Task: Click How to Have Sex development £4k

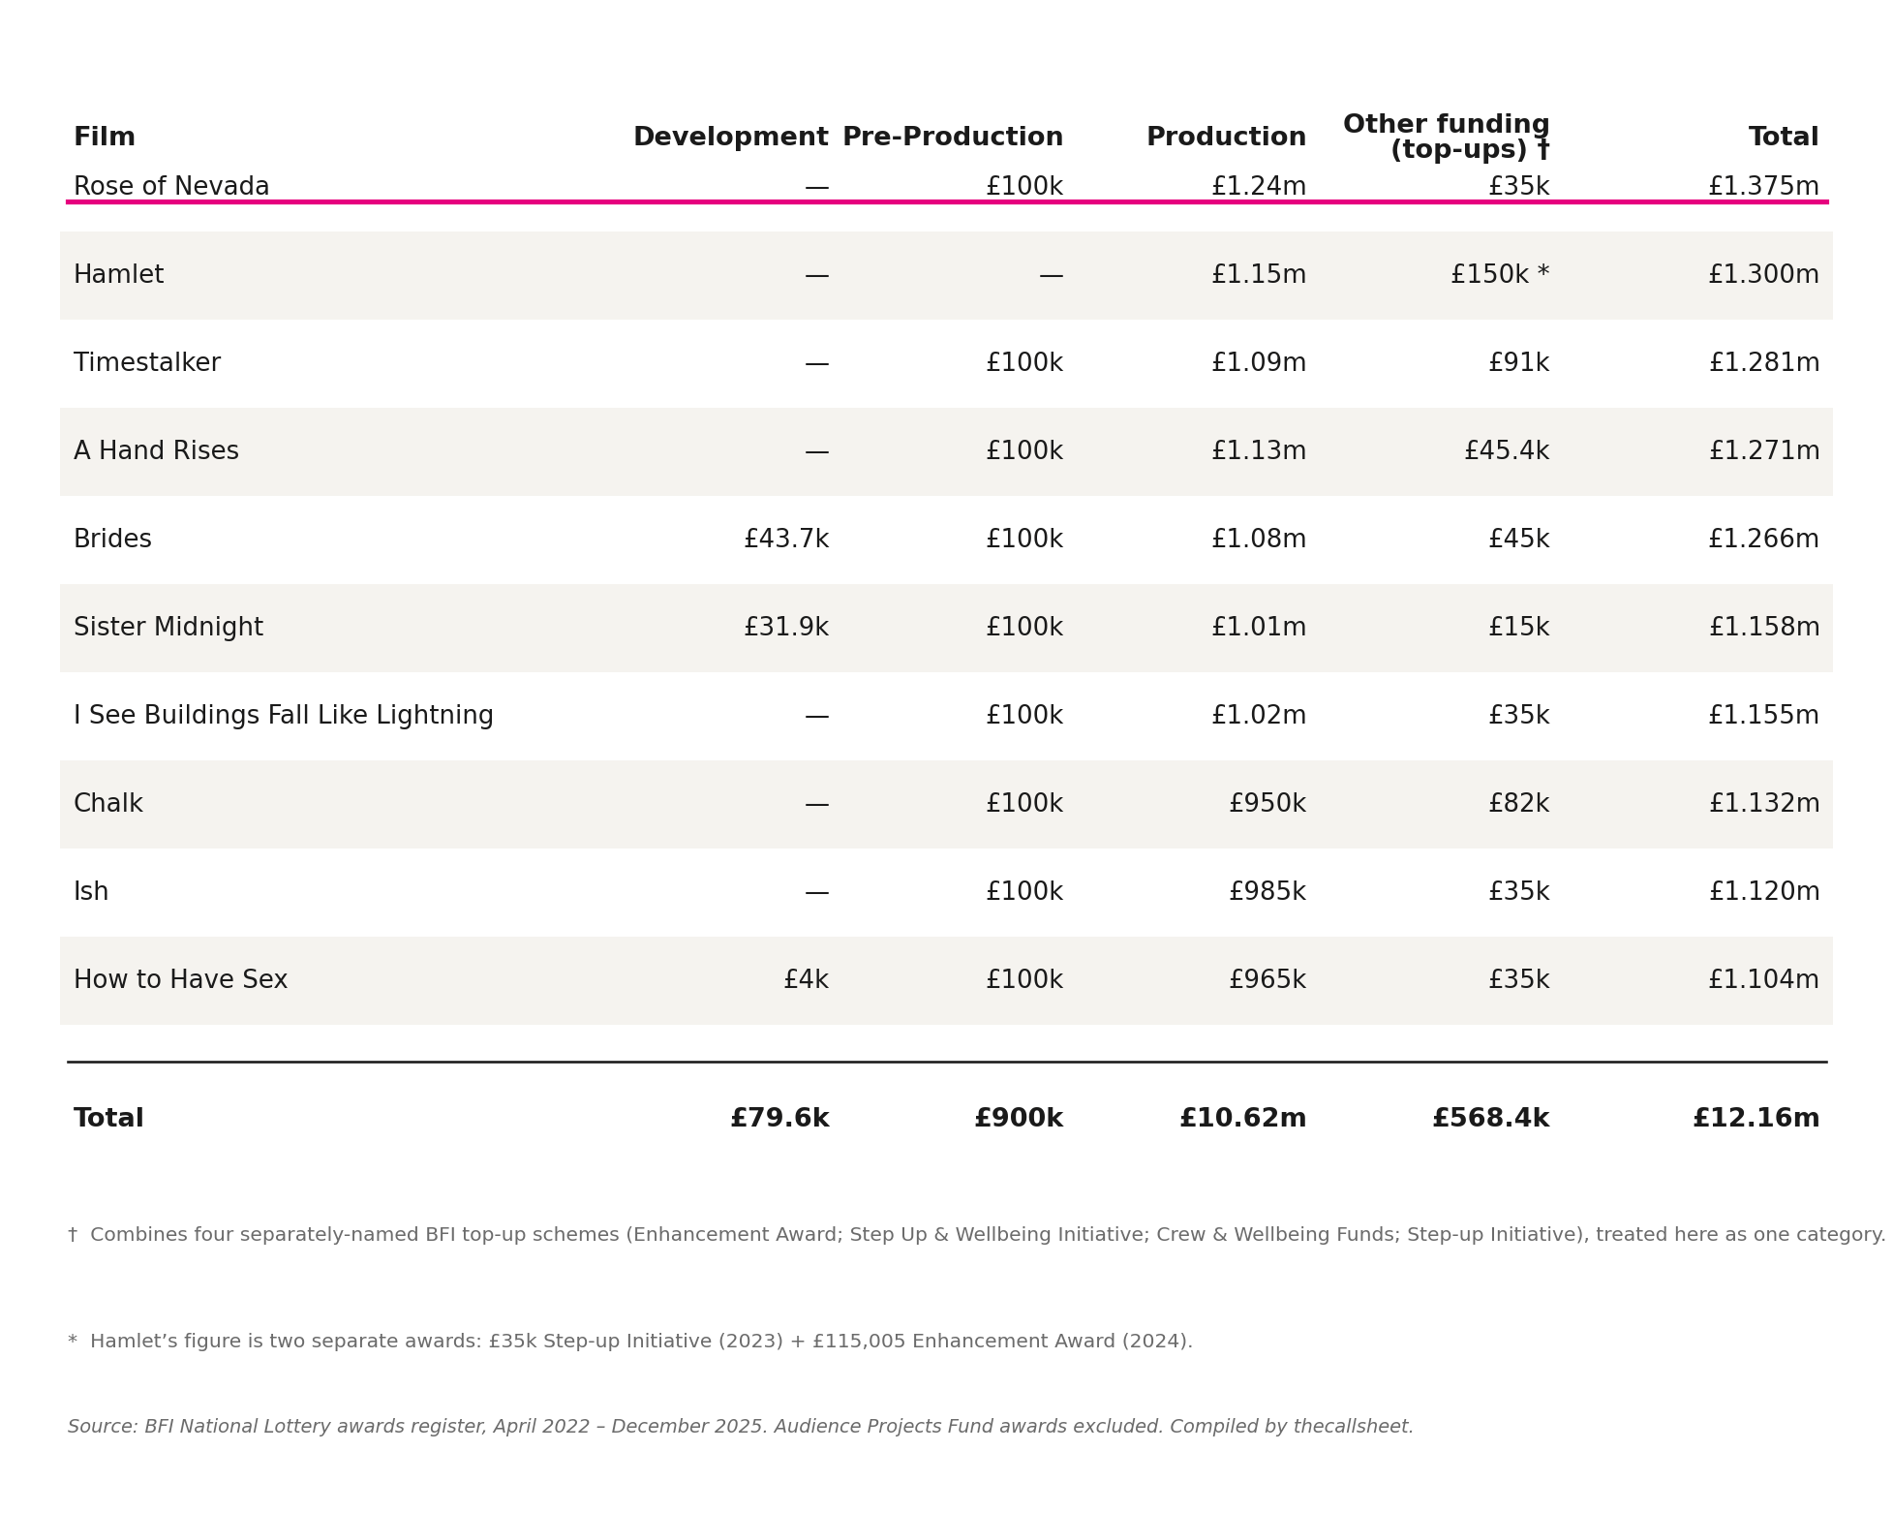Action: coord(806,980)
